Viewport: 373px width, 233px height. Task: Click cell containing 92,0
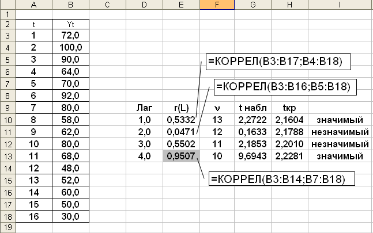tap(71, 96)
